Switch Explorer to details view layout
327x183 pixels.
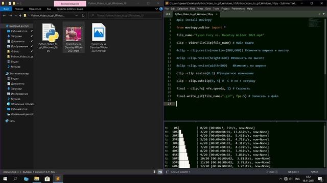(x=154, y=172)
